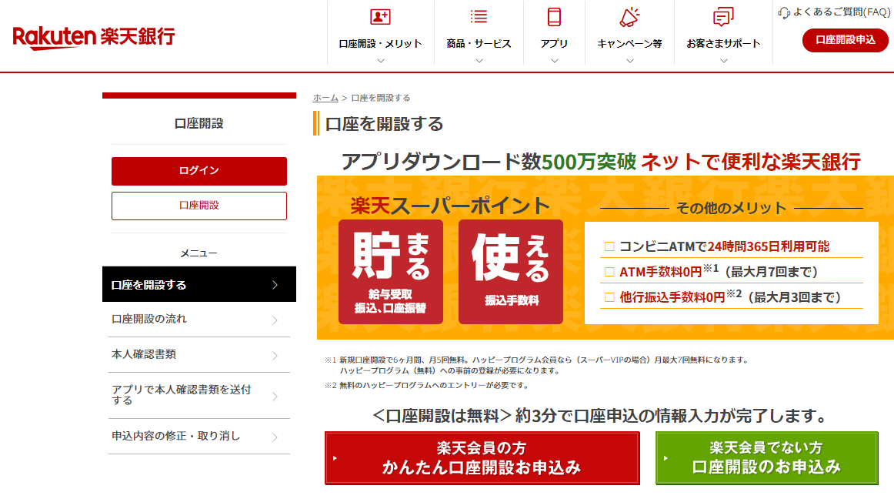Click the 口座開設申込 button in header

846,40
